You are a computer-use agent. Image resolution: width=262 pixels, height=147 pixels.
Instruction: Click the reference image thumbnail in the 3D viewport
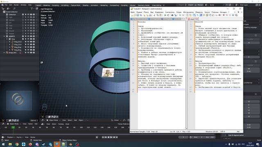click(x=108, y=73)
